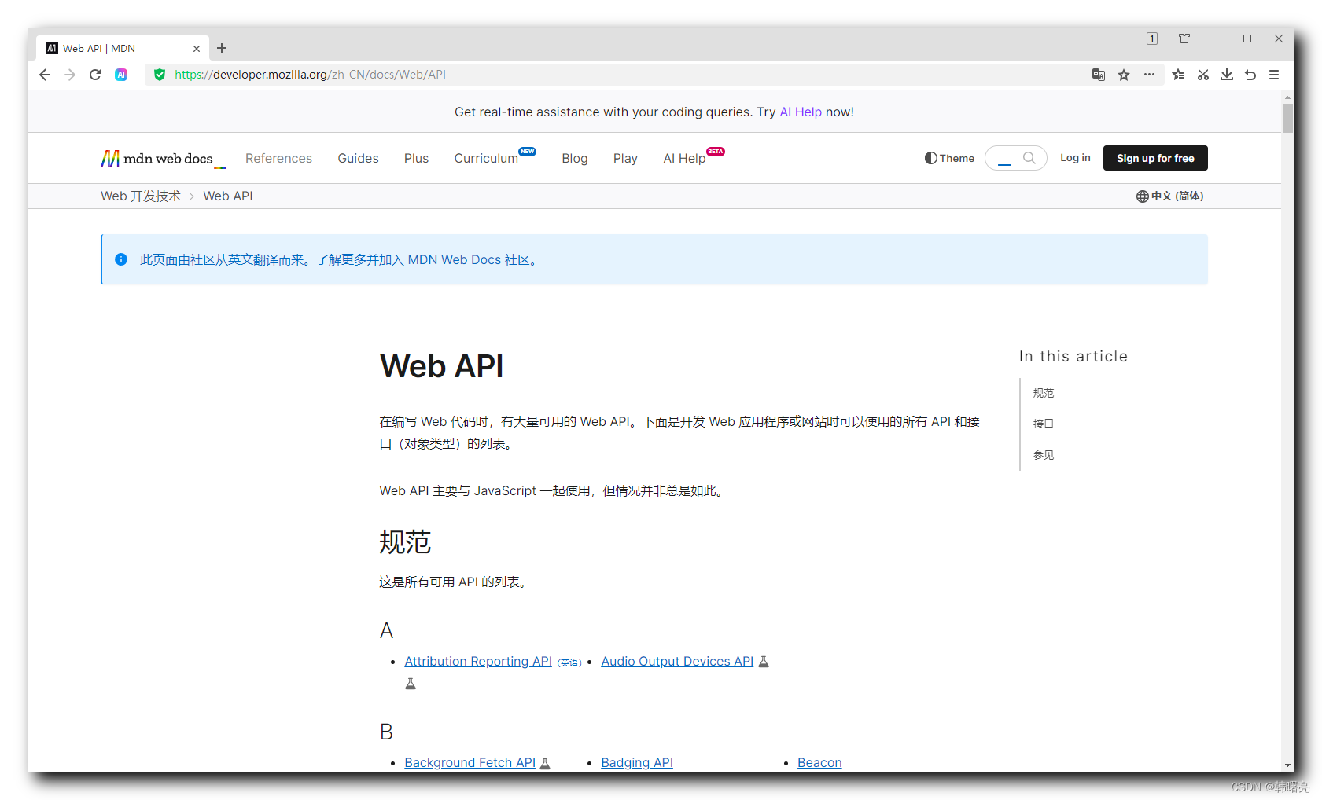Open a new tab with the plus button
This screenshot has width=1322, height=800.
click(x=222, y=48)
